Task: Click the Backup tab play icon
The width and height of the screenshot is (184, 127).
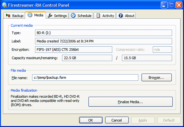Action: 8,15
